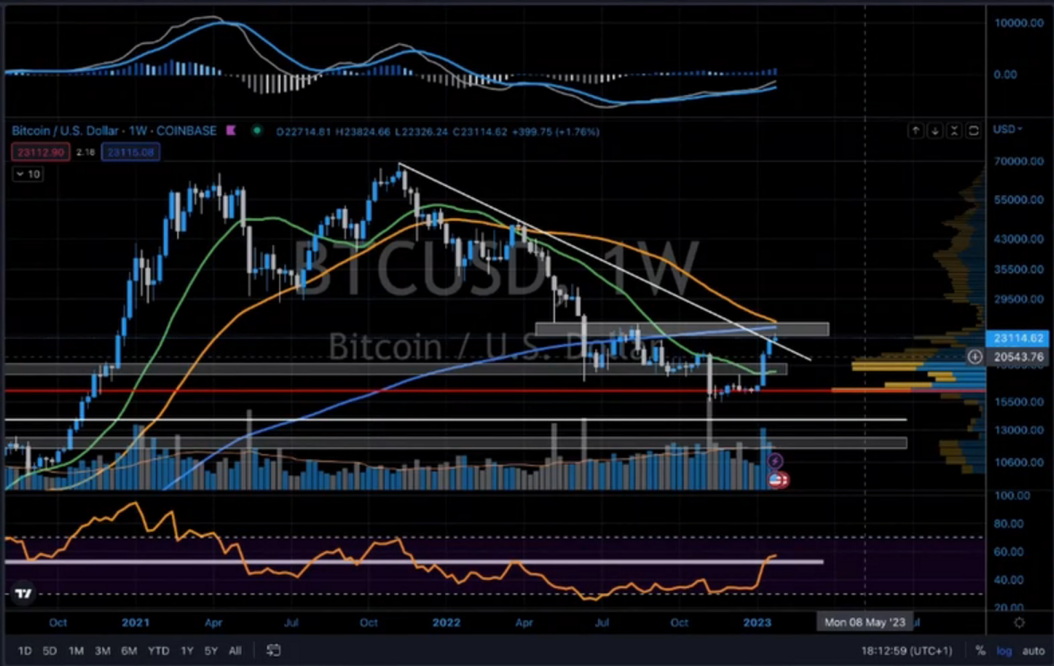This screenshot has width=1054, height=666.
Task: Toggle the log scale option
Action: [1004, 650]
